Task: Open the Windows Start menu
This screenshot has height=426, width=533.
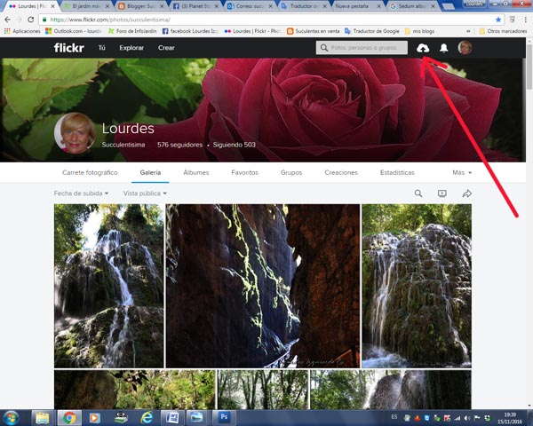Action: coord(12,418)
